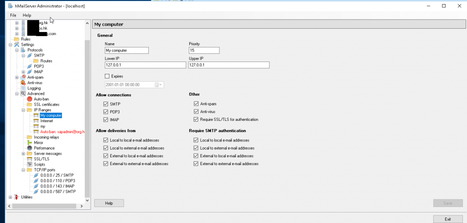The image size is (467, 223).
Task: Click the tree horizontal scrollbar right arrow
Action: coord(82,206)
